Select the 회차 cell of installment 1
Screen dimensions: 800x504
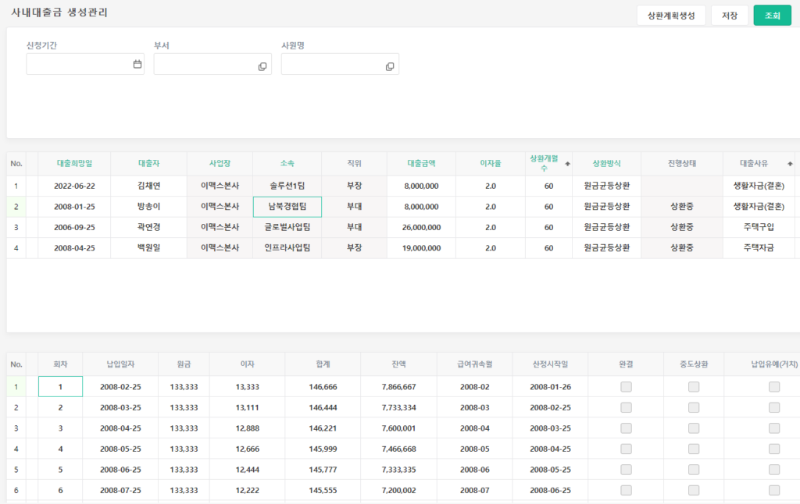pyautogui.click(x=60, y=387)
